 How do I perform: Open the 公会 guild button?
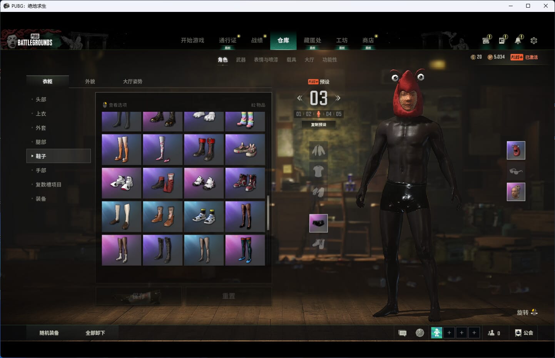point(524,333)
